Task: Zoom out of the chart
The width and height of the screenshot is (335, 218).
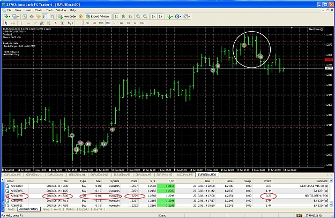Action: click(145, 17)
